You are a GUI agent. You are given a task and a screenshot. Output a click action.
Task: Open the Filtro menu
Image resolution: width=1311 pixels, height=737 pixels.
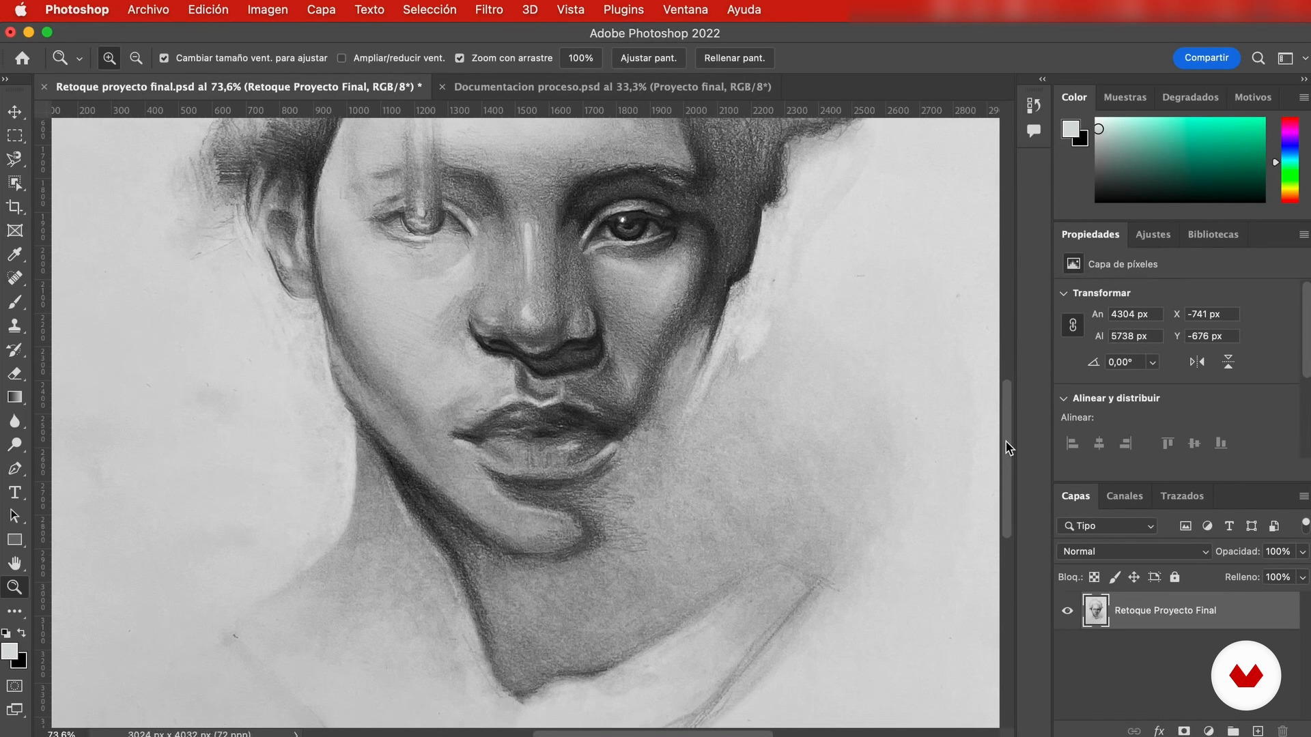click(489, 10)
